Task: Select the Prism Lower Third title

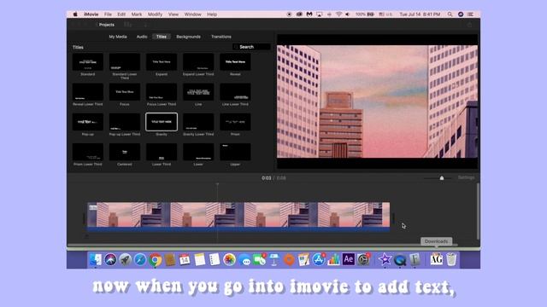Action: tap(87, 152)
